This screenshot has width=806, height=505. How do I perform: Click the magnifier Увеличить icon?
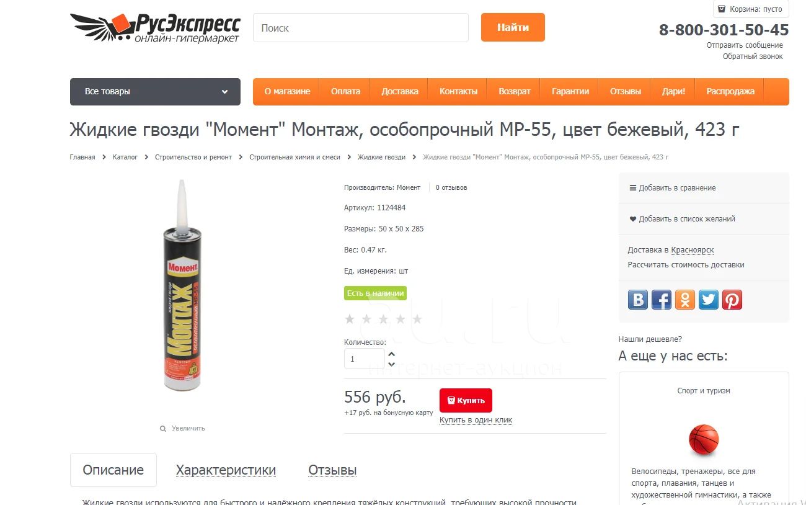(163, 429)
